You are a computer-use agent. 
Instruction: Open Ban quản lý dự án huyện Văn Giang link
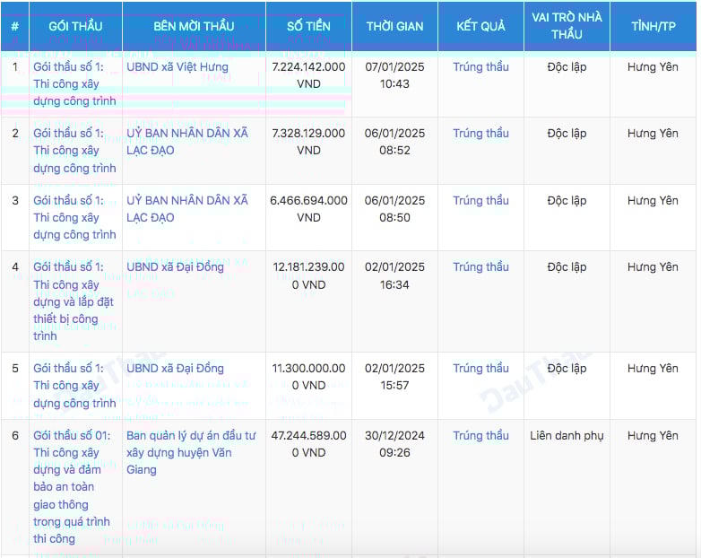coord(191,452)
